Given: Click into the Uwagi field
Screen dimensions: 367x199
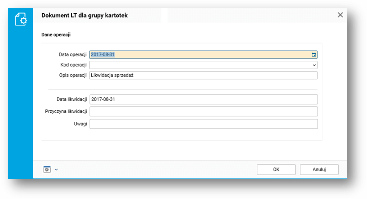Looking at the screenshot, I should pyautogui.click(x=203, y=124).
